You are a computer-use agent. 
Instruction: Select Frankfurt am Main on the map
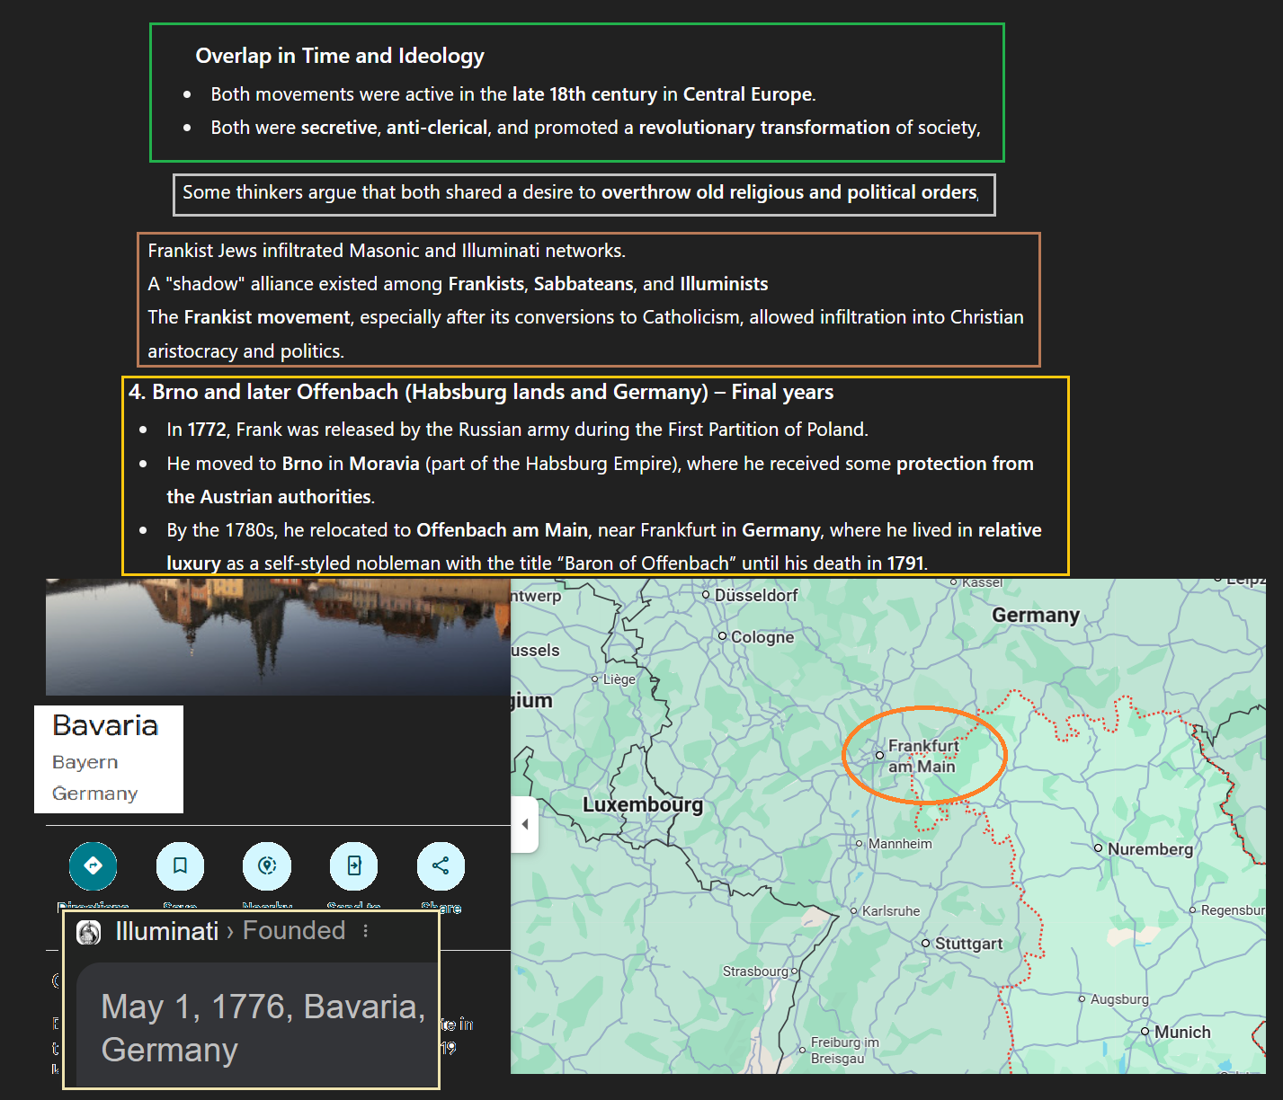(922, 756)
